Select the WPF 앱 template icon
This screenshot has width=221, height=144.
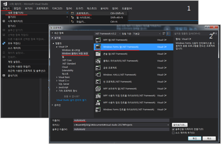[x=98, y=40]
